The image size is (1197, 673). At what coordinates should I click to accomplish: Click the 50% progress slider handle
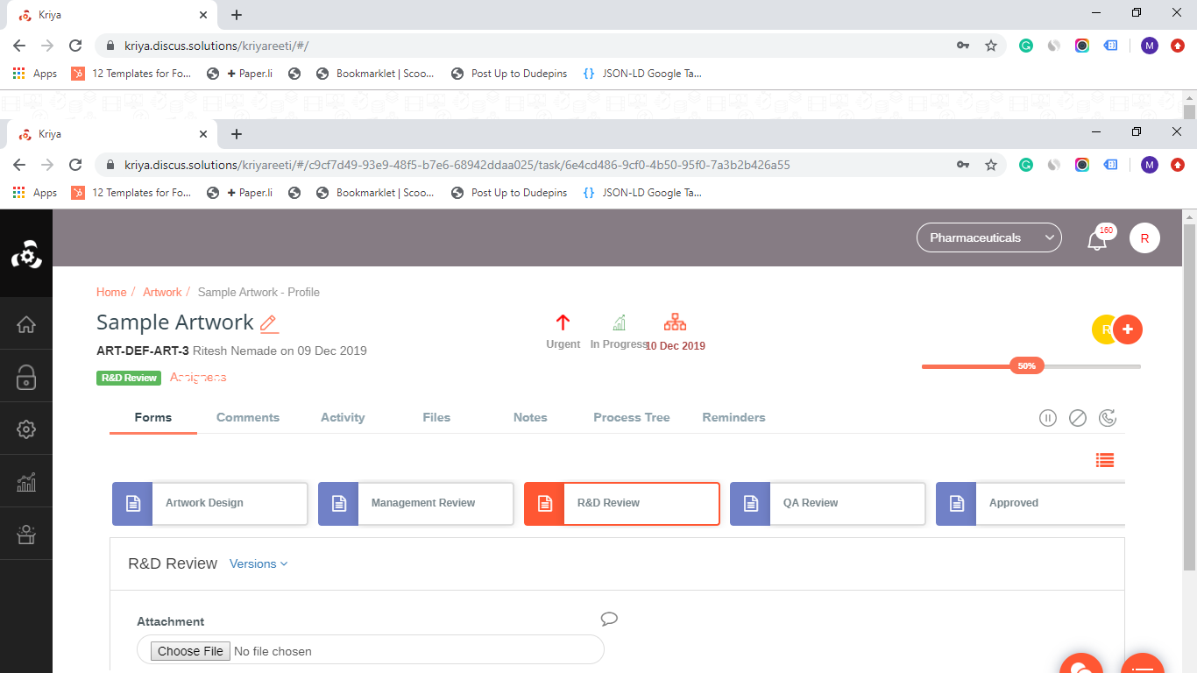pos(1027,365)
